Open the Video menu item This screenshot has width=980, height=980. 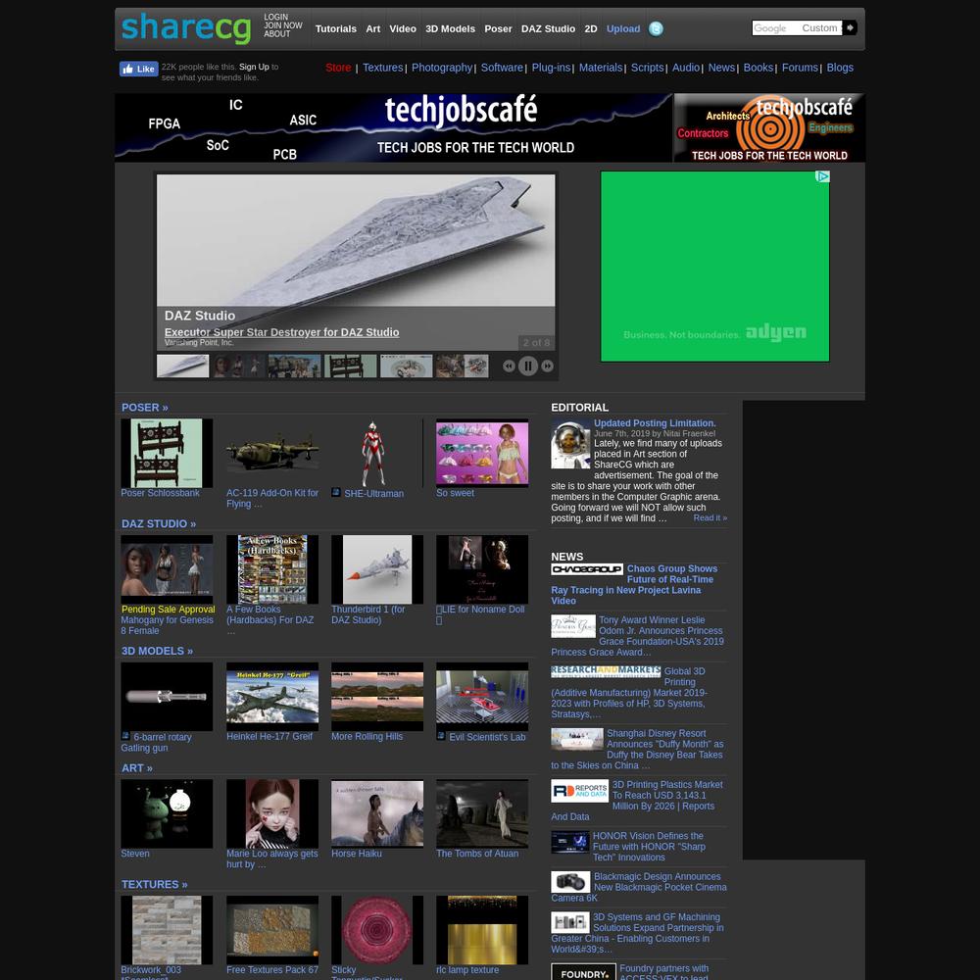[403, 28]
